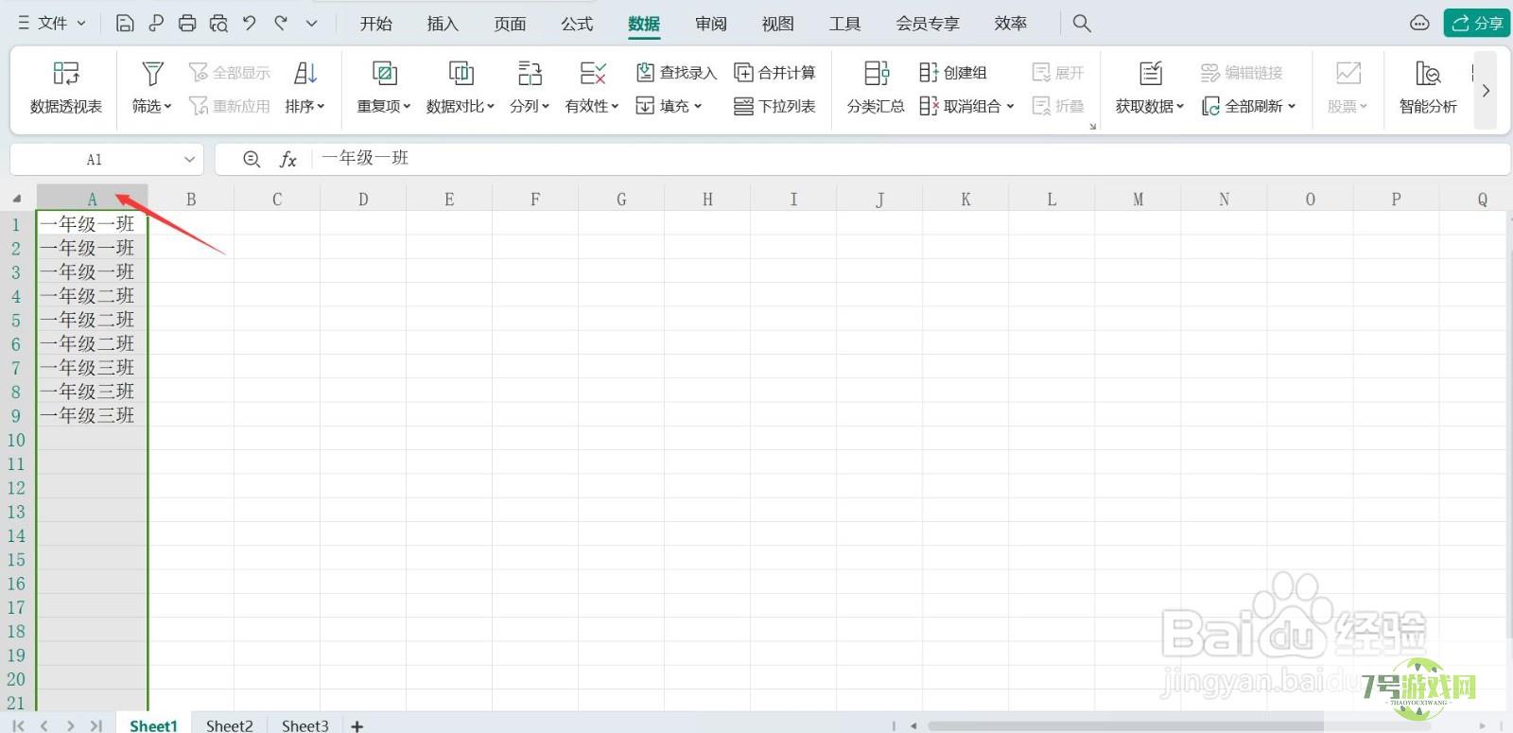The image size is (1513, 733).
Task: Click the Dropdown List (下拉列表) tool
Action: [774, 106]
